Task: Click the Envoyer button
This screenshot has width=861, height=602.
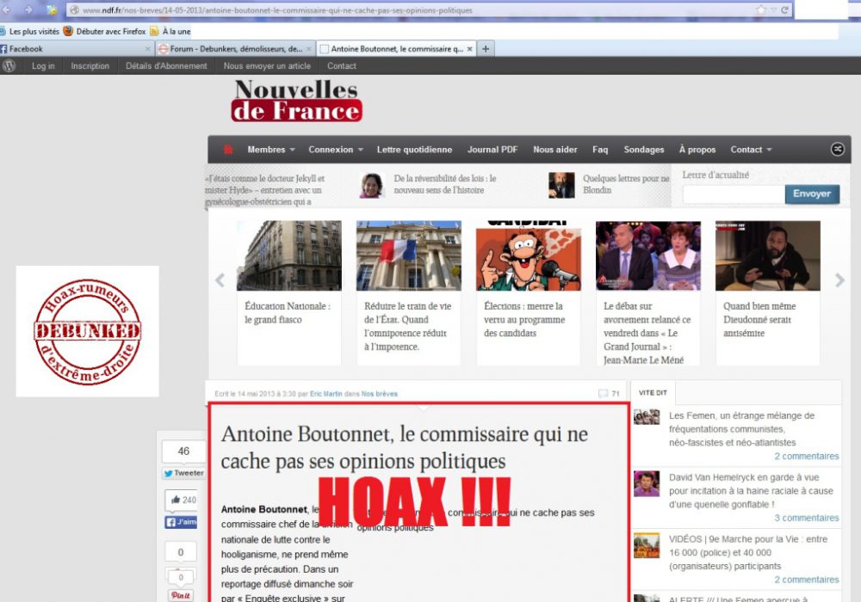Action: click(812, 194)
